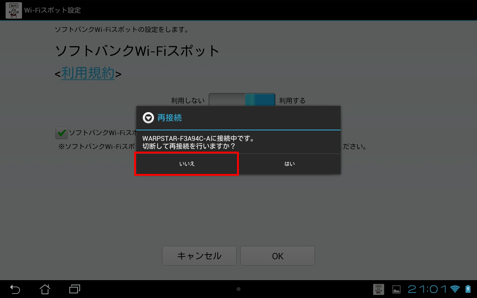Tap the 利用する label beside the switch
This screenshot has width=477, height=298.
point(292,101)
